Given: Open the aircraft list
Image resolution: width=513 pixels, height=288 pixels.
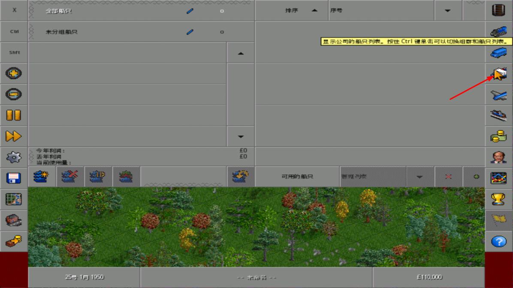Looking at the screenshot, I should (499, 94).
